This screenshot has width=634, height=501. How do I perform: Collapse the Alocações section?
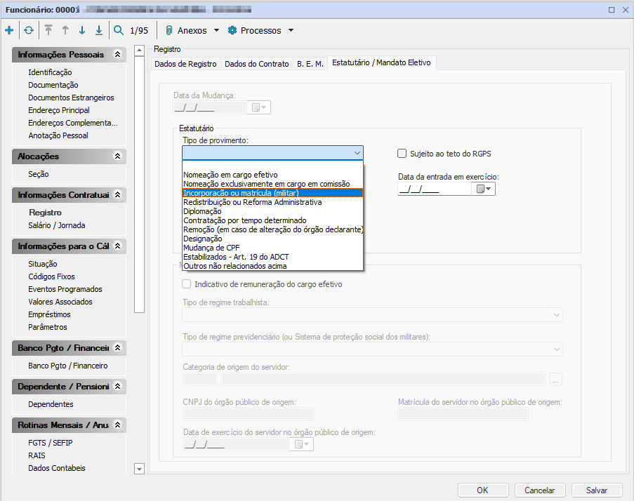(118, 156)
